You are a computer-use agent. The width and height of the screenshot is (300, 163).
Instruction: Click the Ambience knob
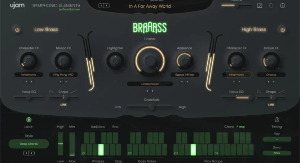pos(184,61)
